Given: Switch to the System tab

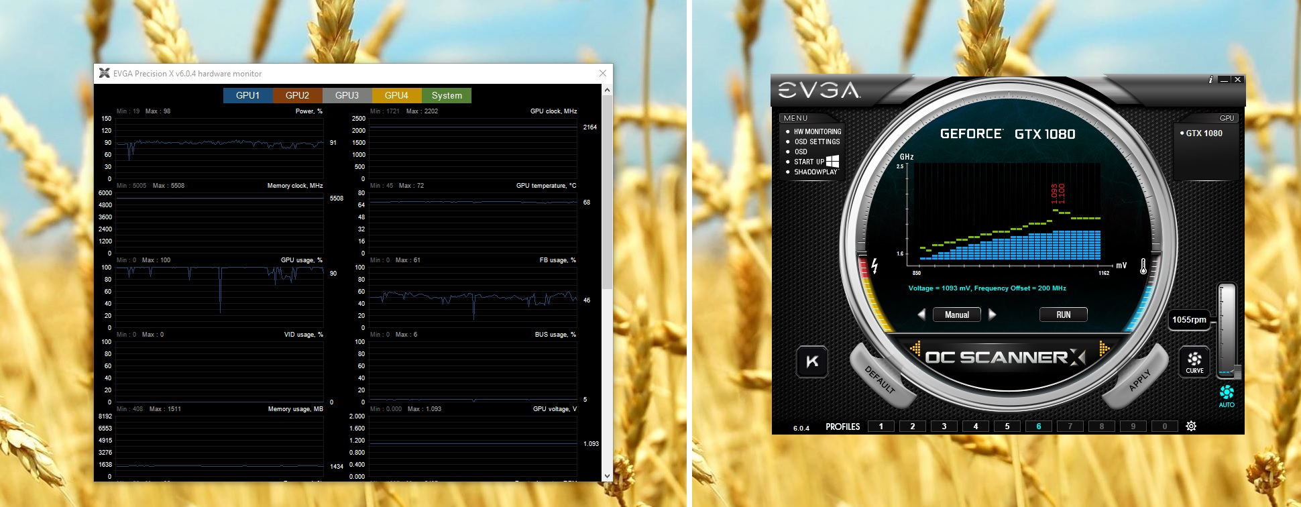Looking at the screenshot, I should 447,95.
